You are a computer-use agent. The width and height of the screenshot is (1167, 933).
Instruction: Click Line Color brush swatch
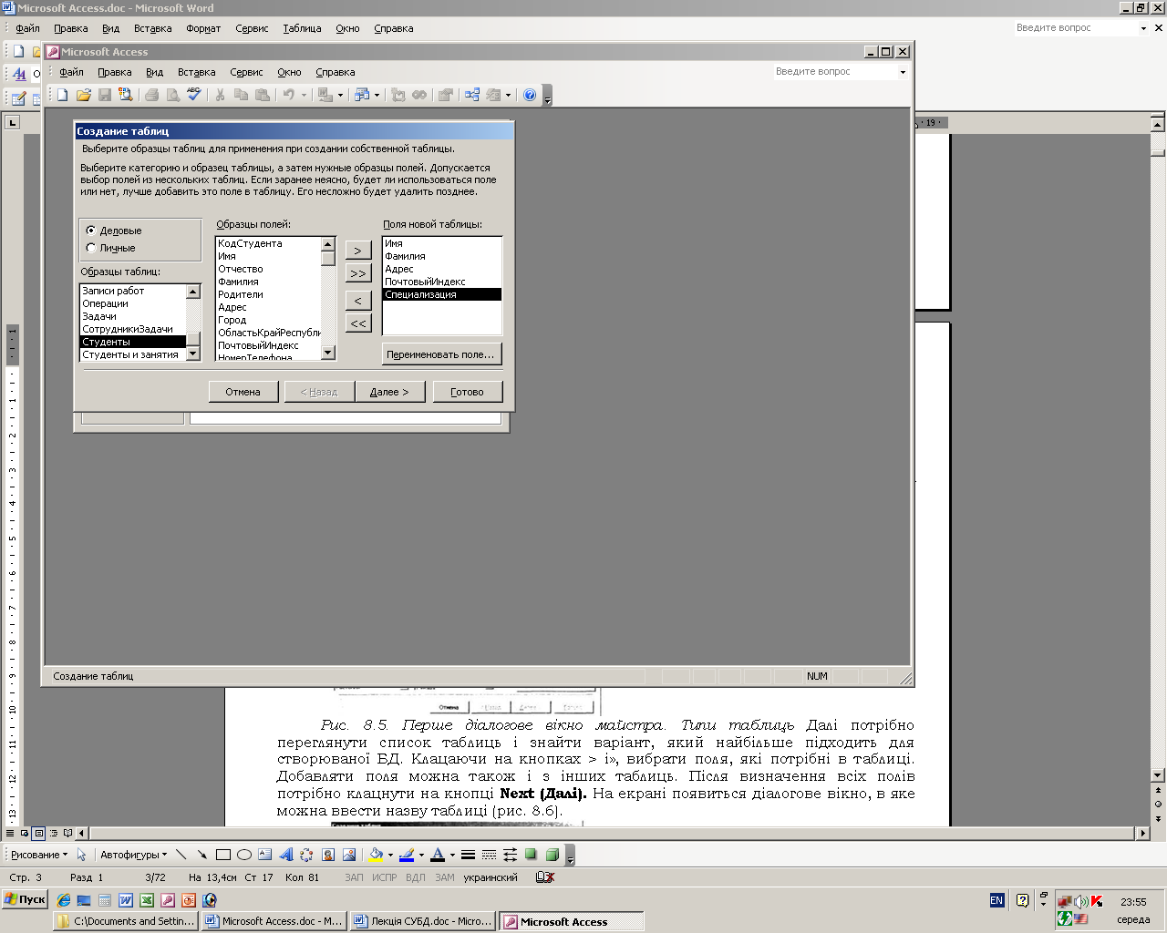click(407, 855)
